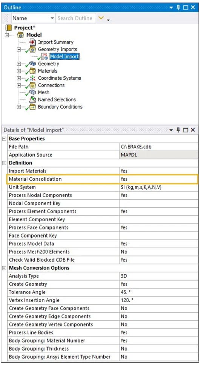
Task: Click the Create Geometry Yes value
Action: [158, 284]
